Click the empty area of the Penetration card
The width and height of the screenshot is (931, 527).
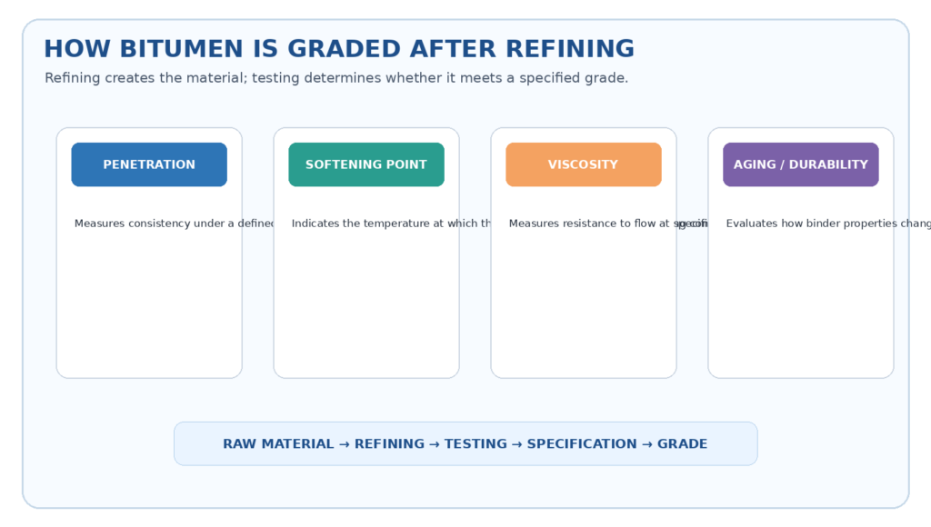(149, 303)
